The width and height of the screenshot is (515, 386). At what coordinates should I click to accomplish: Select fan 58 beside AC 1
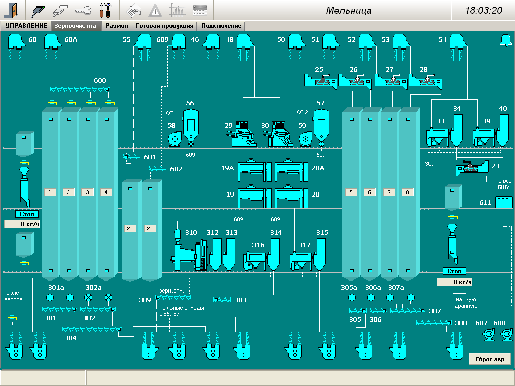(174, 138)
